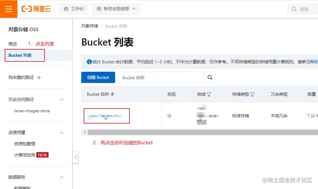Screen dimensions: 318x189
Task: Open 计费项检测 in the sidebar
Action: [25, 155]
